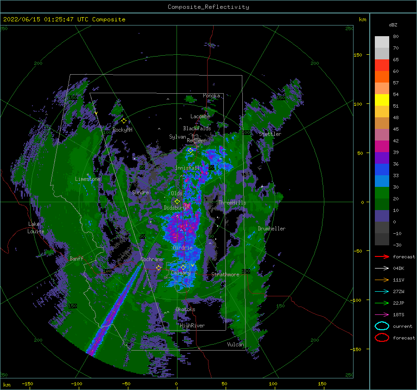The image size is (417, 390).
Task: Click the Didsbury label
Action: click(175, 208)
